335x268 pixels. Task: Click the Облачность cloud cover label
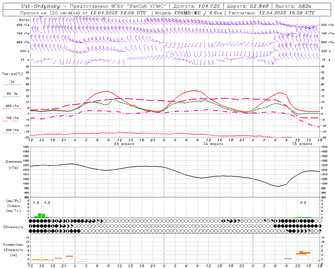tap(13, 227)
